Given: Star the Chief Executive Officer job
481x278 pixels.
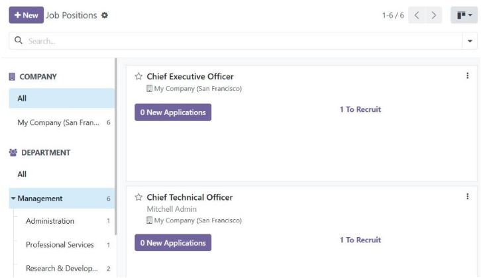Looking at the screenshot, I should click(138, 77).
